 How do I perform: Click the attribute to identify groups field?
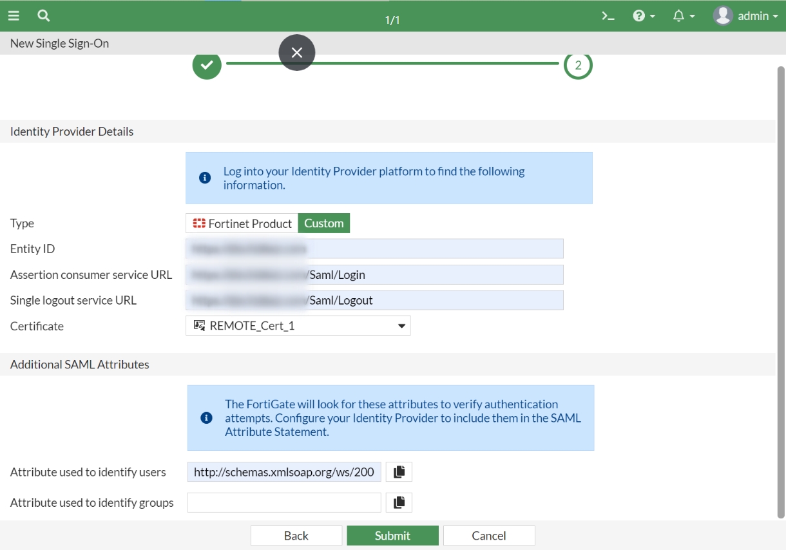point(284,503)
